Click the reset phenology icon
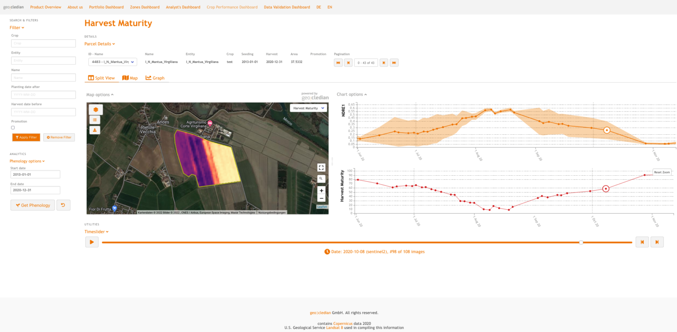 (x=63, y=205)
